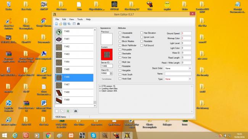Open Internet Explorer from the taskbar
The height and width of the screenshot is (139, 248).
(15, 135)
